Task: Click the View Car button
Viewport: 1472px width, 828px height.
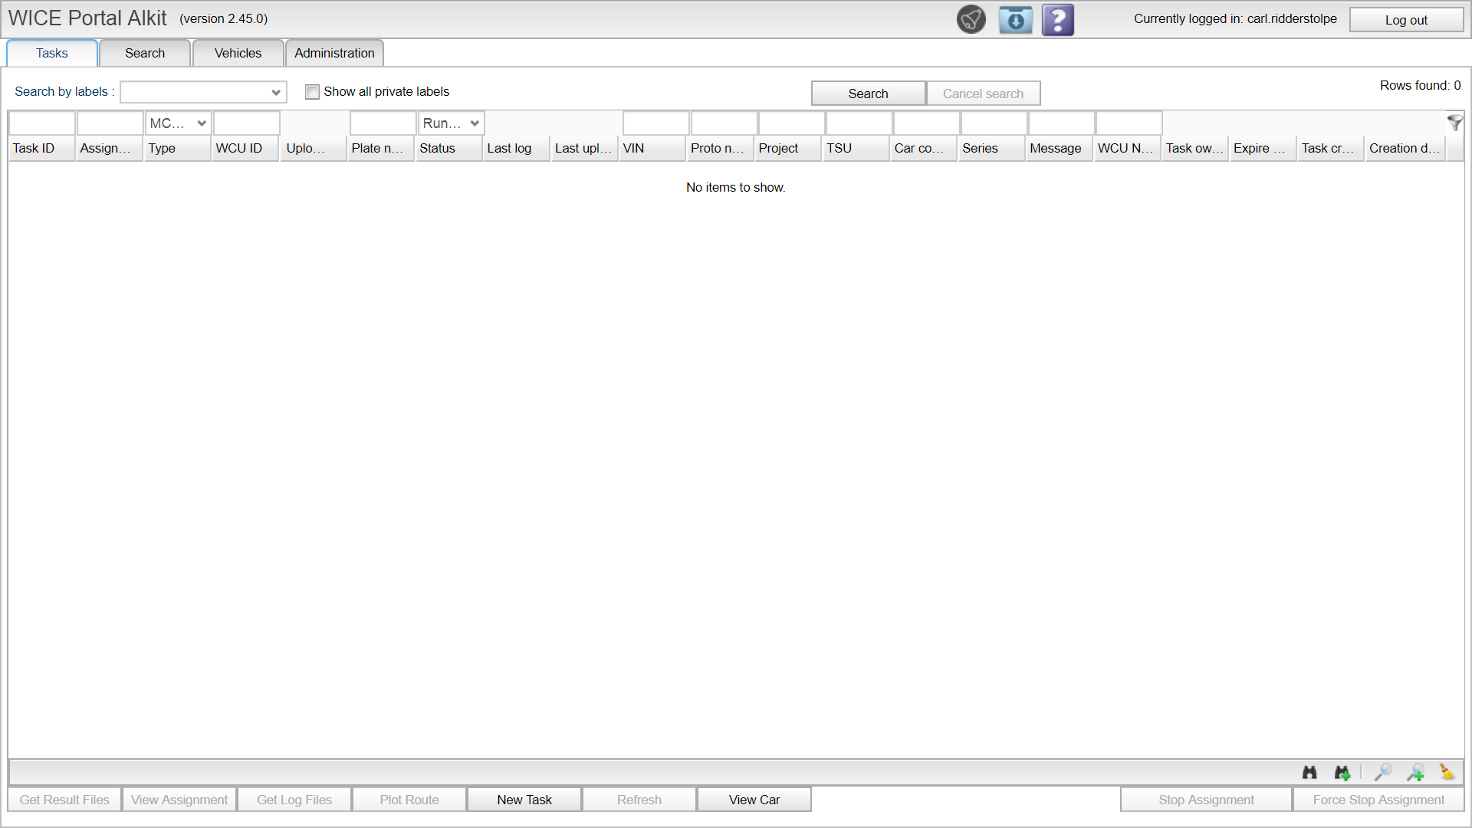Action: coord(754,800)
